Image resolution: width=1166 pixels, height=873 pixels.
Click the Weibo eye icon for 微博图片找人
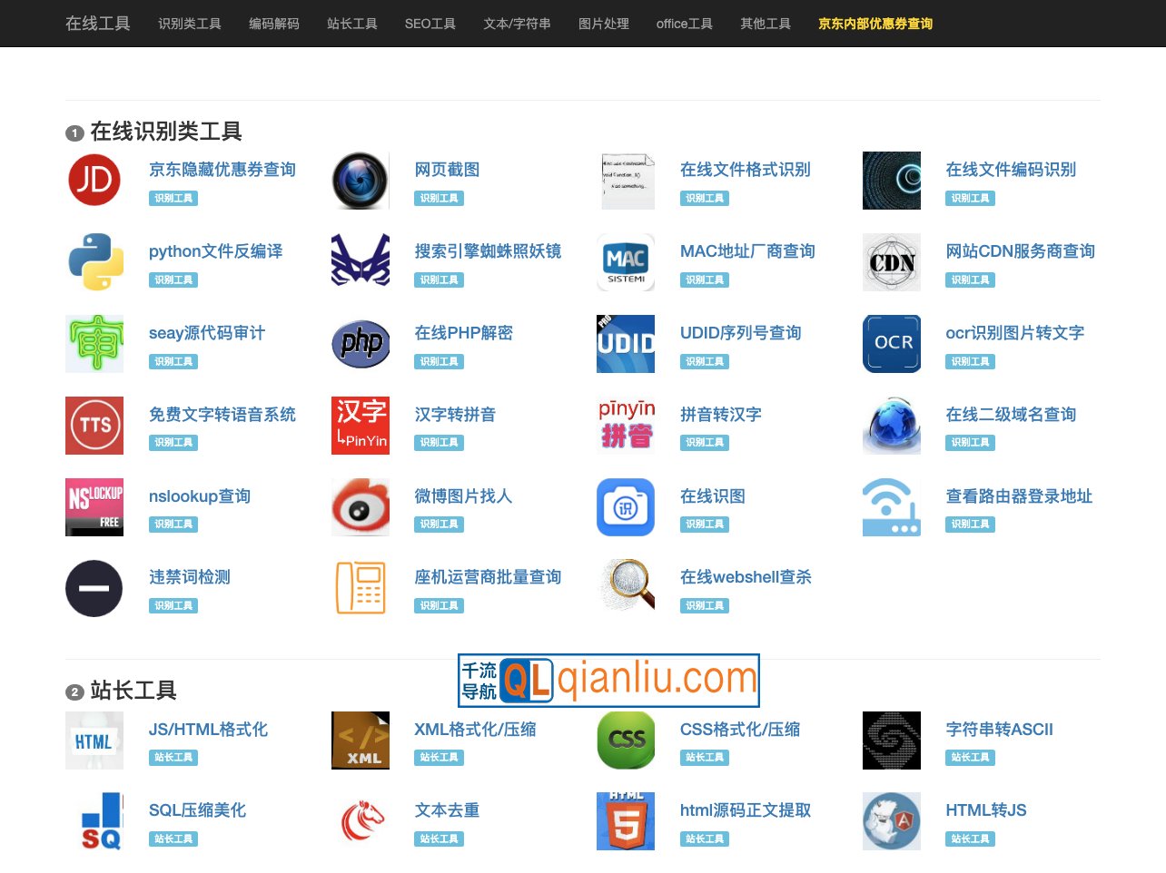click(x=360, y=506)
